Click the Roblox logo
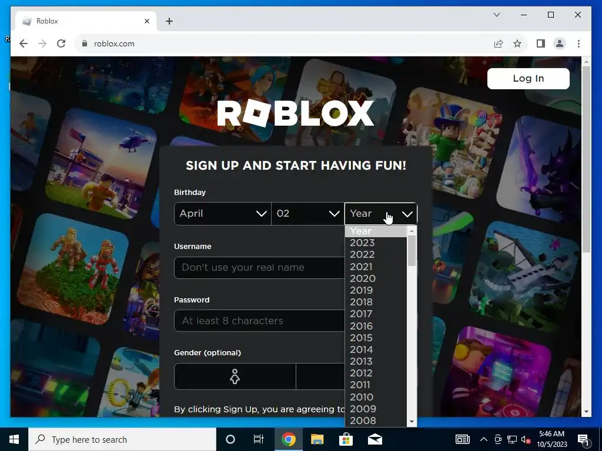Viewport: 602px width, 451px height. point(296,113)
